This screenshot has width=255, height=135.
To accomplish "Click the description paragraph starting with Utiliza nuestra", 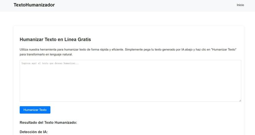I will point(128,52).
